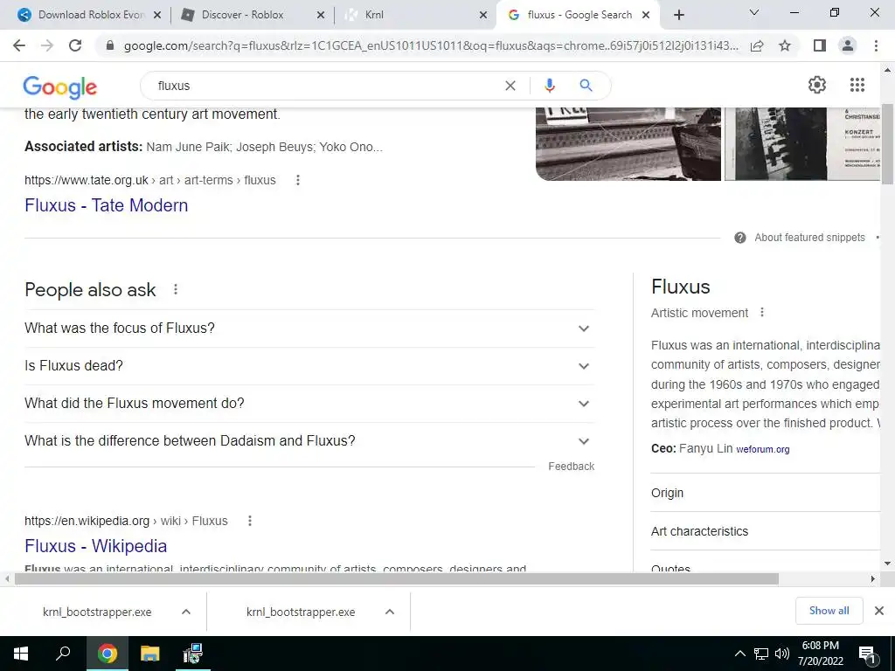Open the Fluxus street photo thumbnail
The image size is (895, 671).
(x=628, y=144)
